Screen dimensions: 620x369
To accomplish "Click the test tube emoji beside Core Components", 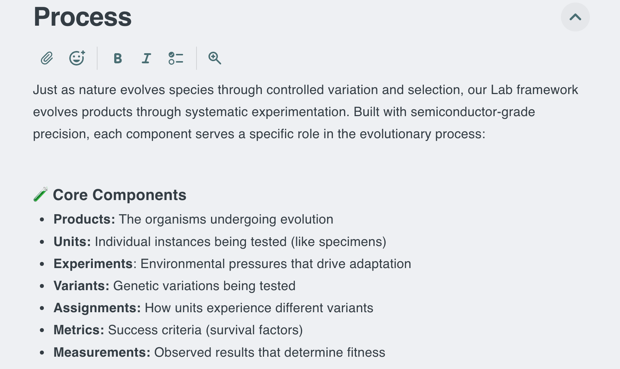I will 40,195.
